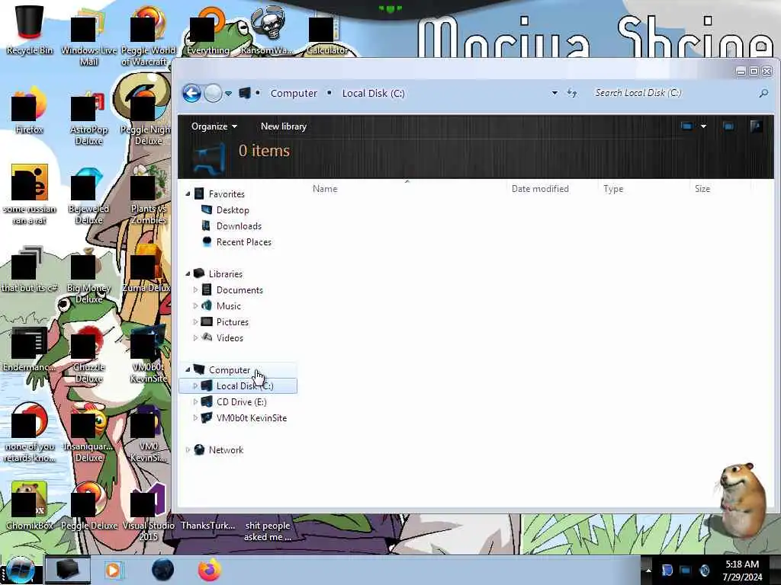
Task: Select the 'some russian ran a rat' icon
Action: tap(30, 195)
